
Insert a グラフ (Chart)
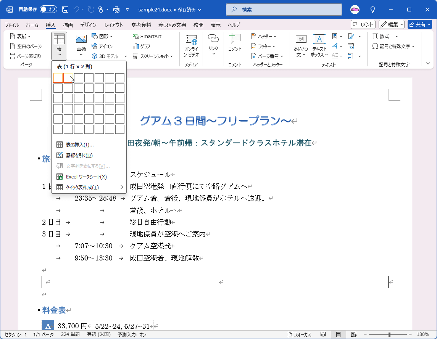(142, 46)
